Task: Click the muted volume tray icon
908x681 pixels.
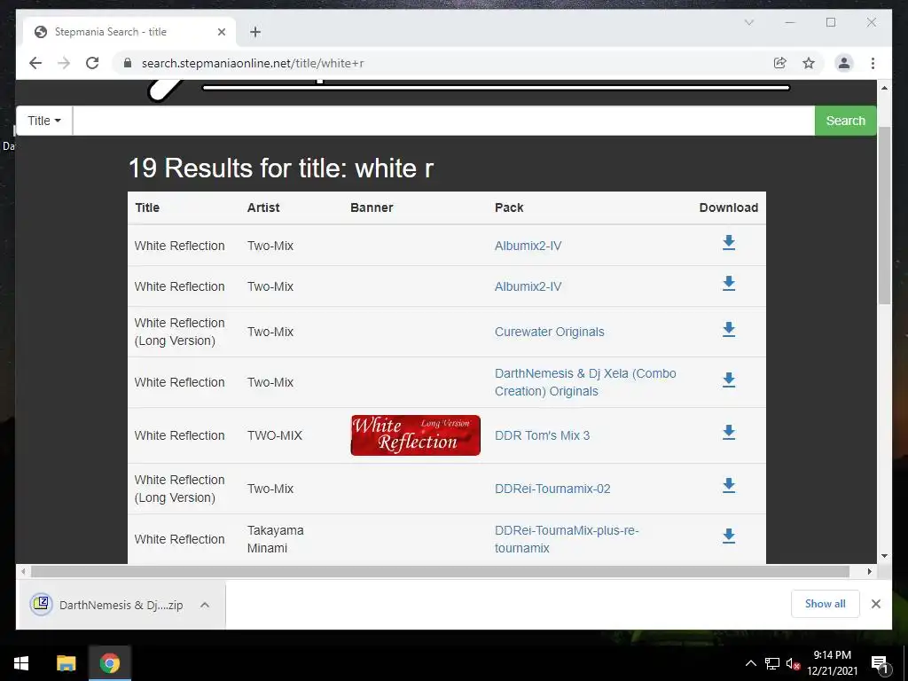Action: [x=793, y=663]
